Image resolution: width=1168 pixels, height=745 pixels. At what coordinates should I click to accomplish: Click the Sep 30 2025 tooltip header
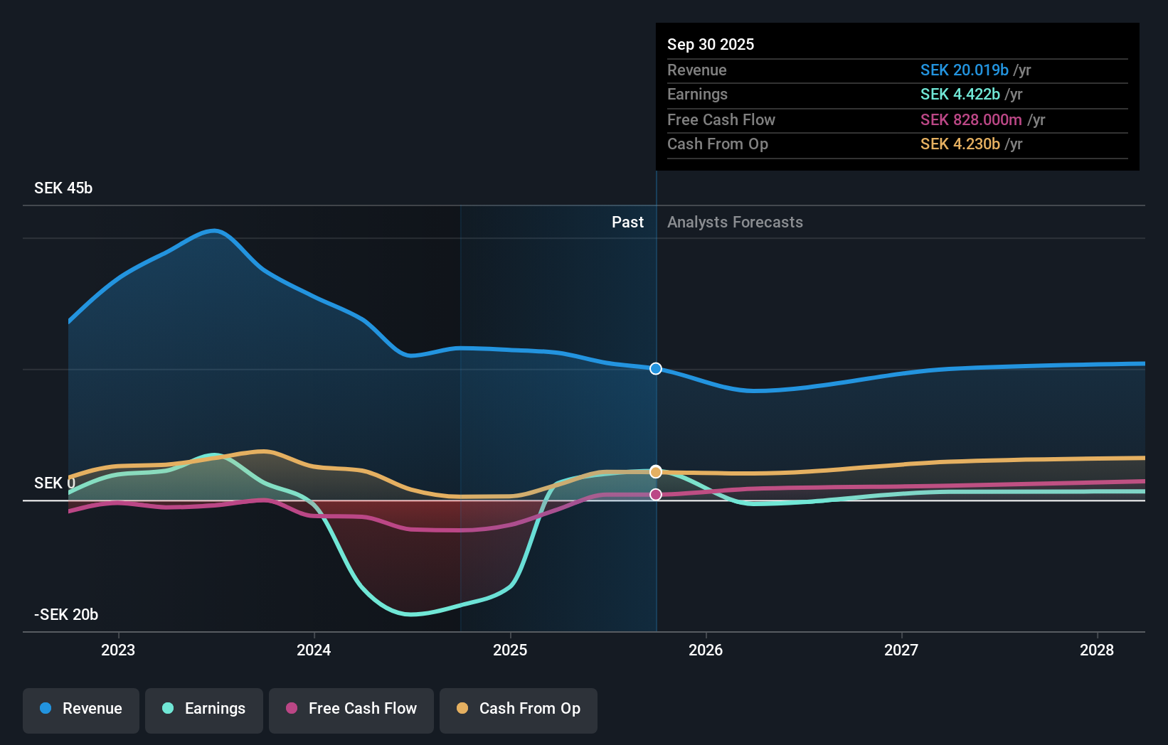pyautogui.click(x=711, y=44)
